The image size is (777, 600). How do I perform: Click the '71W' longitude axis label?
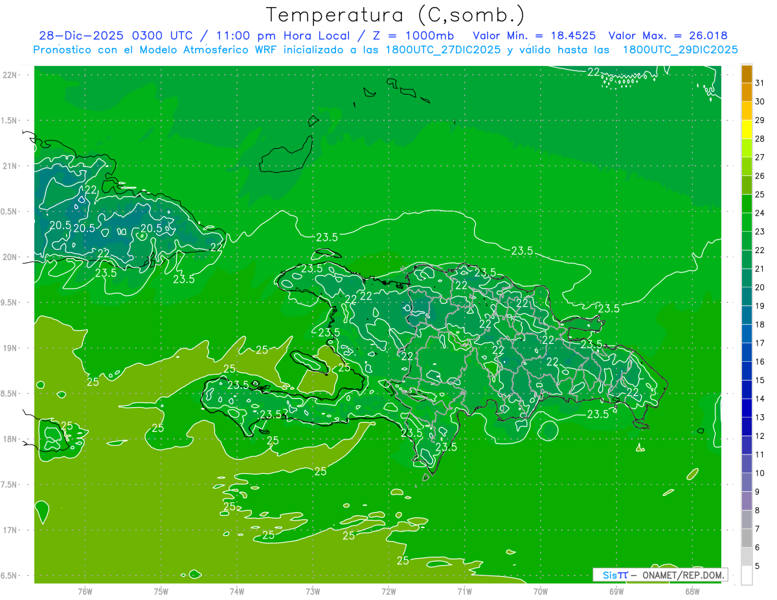464,592
